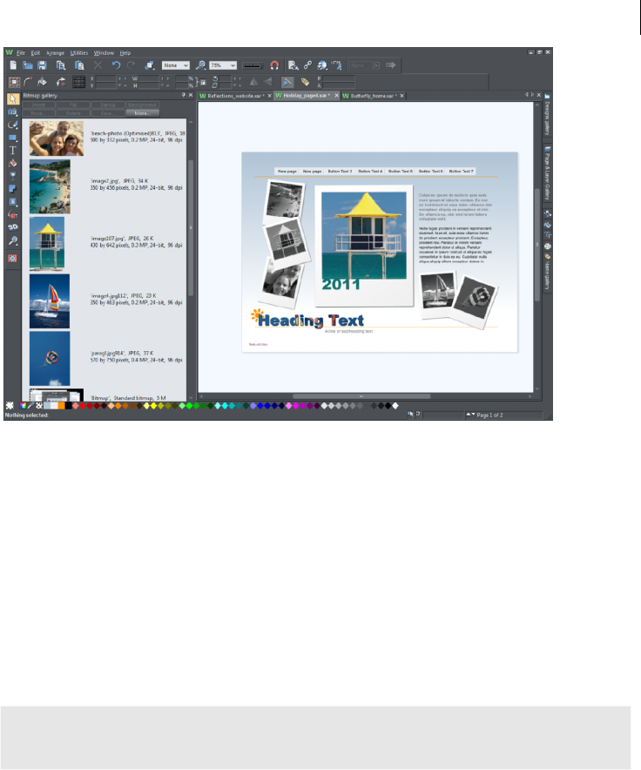Image resolution: width=641 pixels, height=770 pixels.
Task: Click the Insert button in Bitmap gallery
Action: pyautogui.click(x=39, y=105)
